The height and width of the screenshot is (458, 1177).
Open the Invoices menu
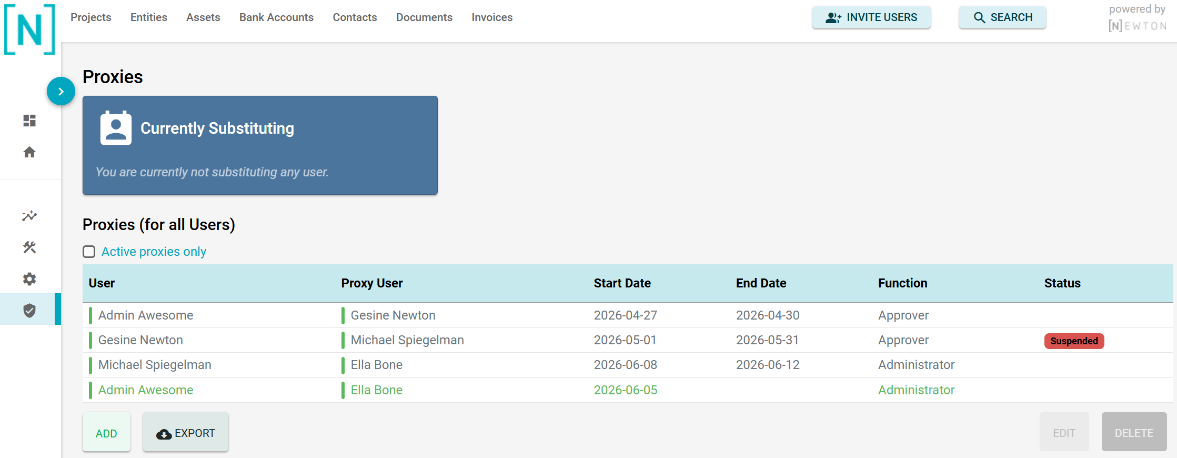pos(492,17)
